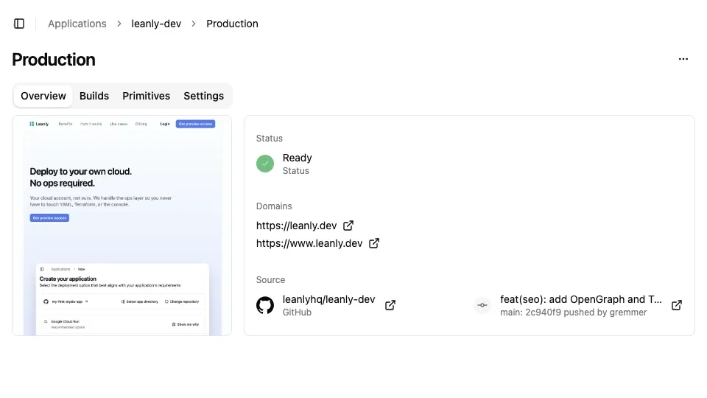Click the GitHub label under the repository name
The width and height of the screenshot is (707, 398).
tap(297, 313)
